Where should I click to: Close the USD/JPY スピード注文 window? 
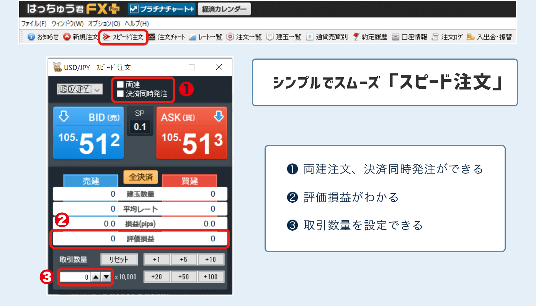tap(219, 67)
